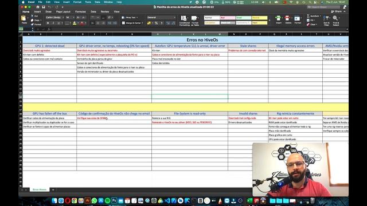Select the Erros Hiveos sheet tab
The height and width of the screenshot is (206, 367).
(40, 189)
